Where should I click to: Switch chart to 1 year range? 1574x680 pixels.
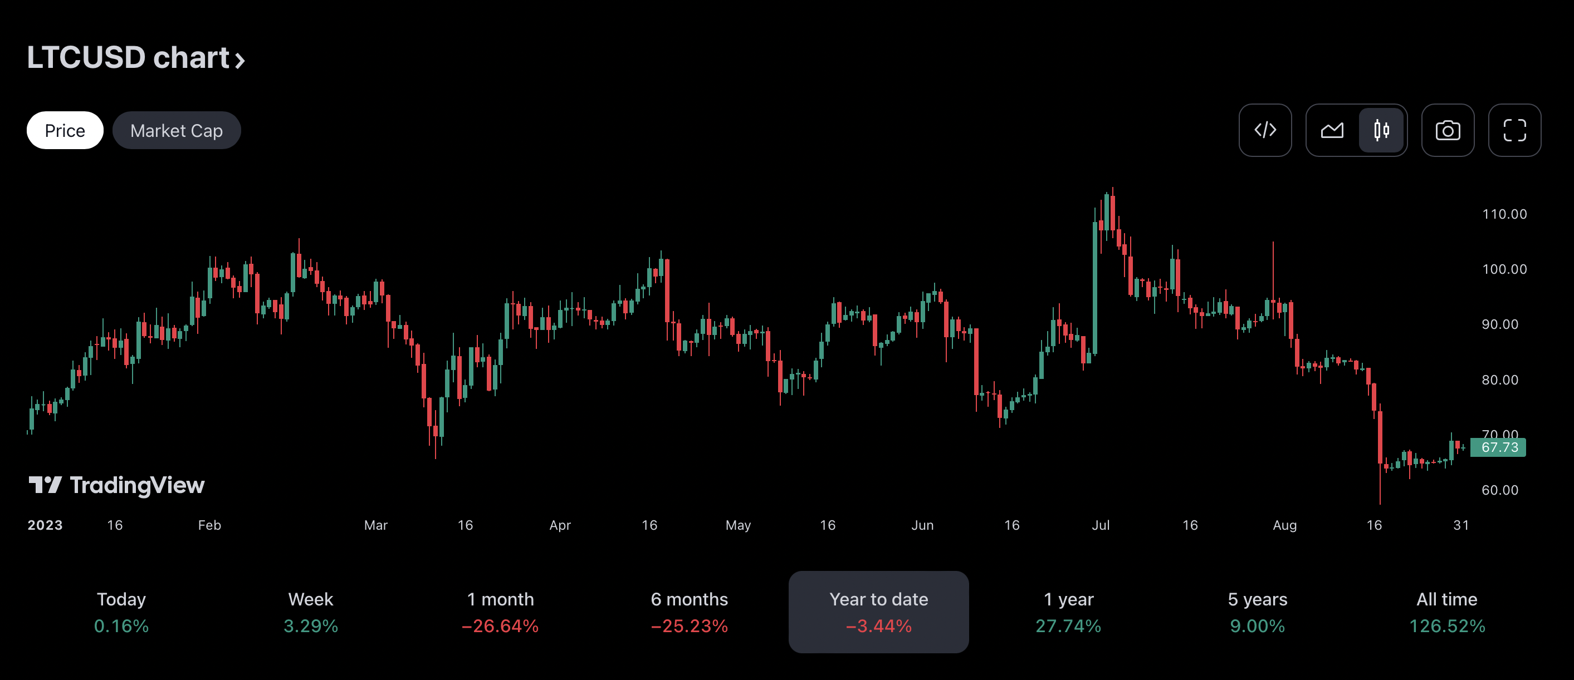[x=1068, y=612]
